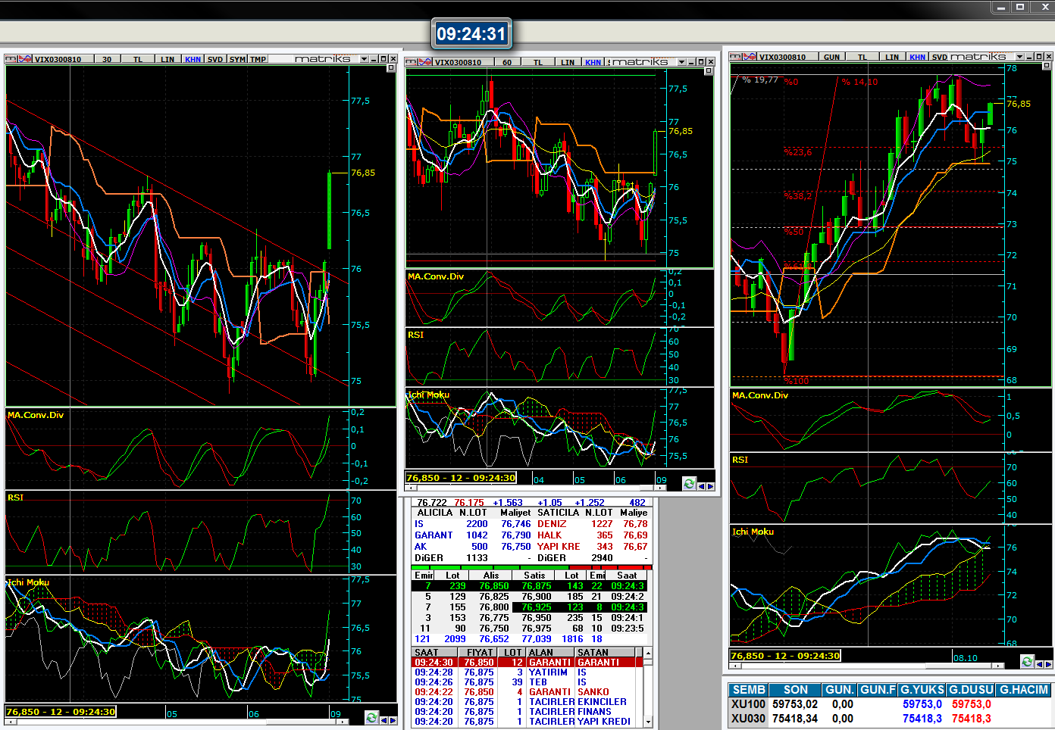This screenshot has height=730, width=1055.
Task: Click the SYM button in the left chart
Action: [237, 59]
